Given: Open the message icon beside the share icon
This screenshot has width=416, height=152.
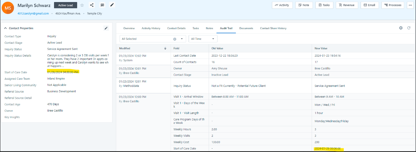Looking at the screenshot, I should pos(102,5).
